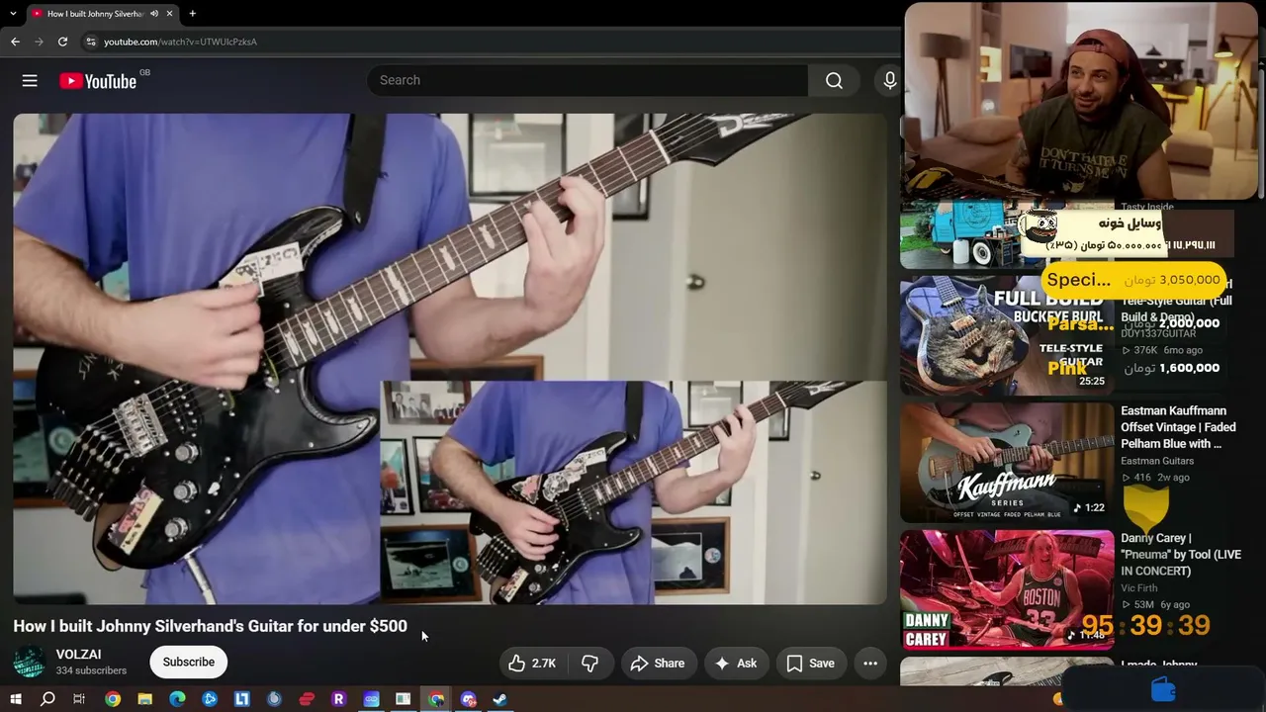The image size is (1266, 712).
Task: Play the Danny Carey Pneuma video thumbnail
Action: click(1007, 589)
